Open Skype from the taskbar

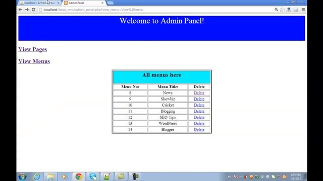(93, 176)
